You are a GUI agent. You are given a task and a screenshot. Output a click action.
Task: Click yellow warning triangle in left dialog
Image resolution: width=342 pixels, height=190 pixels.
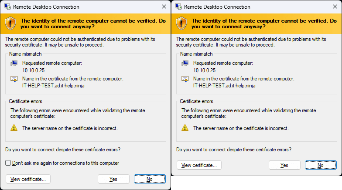tap(14, 128)
